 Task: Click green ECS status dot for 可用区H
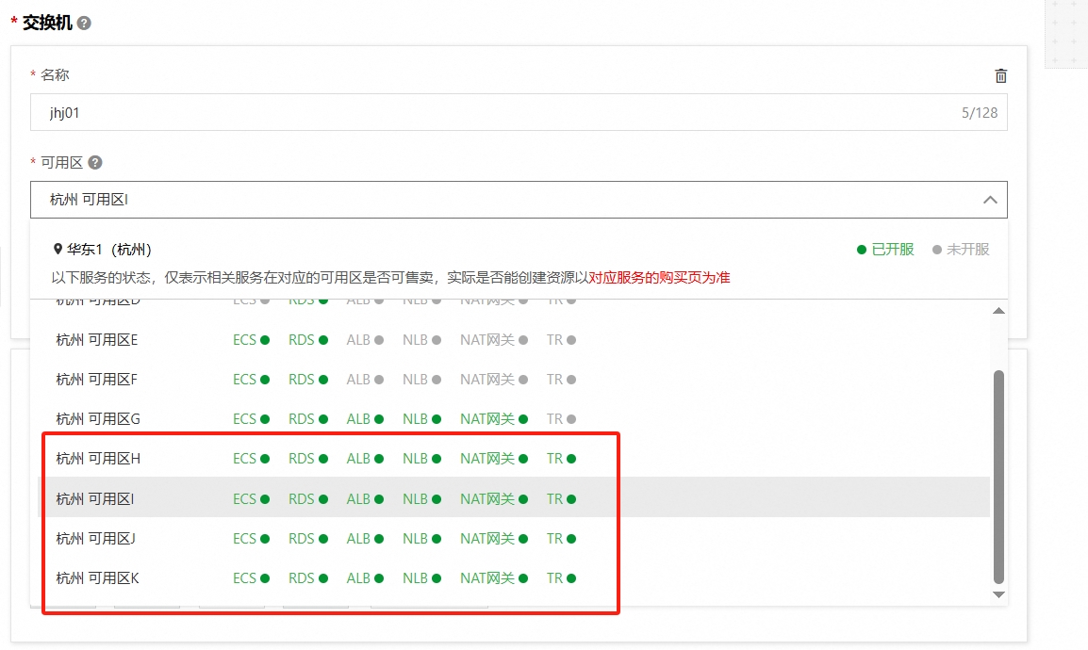(x=265, y=459)
